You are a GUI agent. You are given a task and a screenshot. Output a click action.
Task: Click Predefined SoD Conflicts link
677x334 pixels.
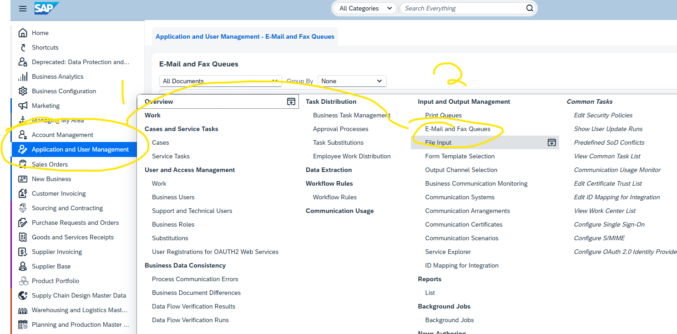click(x=609, y=142)
